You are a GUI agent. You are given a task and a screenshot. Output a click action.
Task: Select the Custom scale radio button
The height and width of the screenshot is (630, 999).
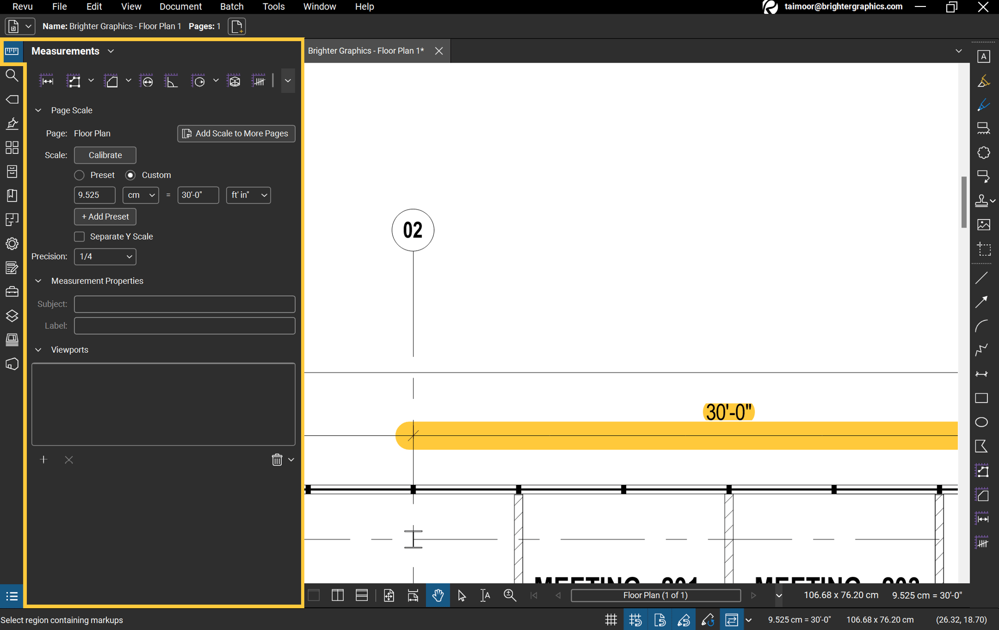[x=130, y=175]
